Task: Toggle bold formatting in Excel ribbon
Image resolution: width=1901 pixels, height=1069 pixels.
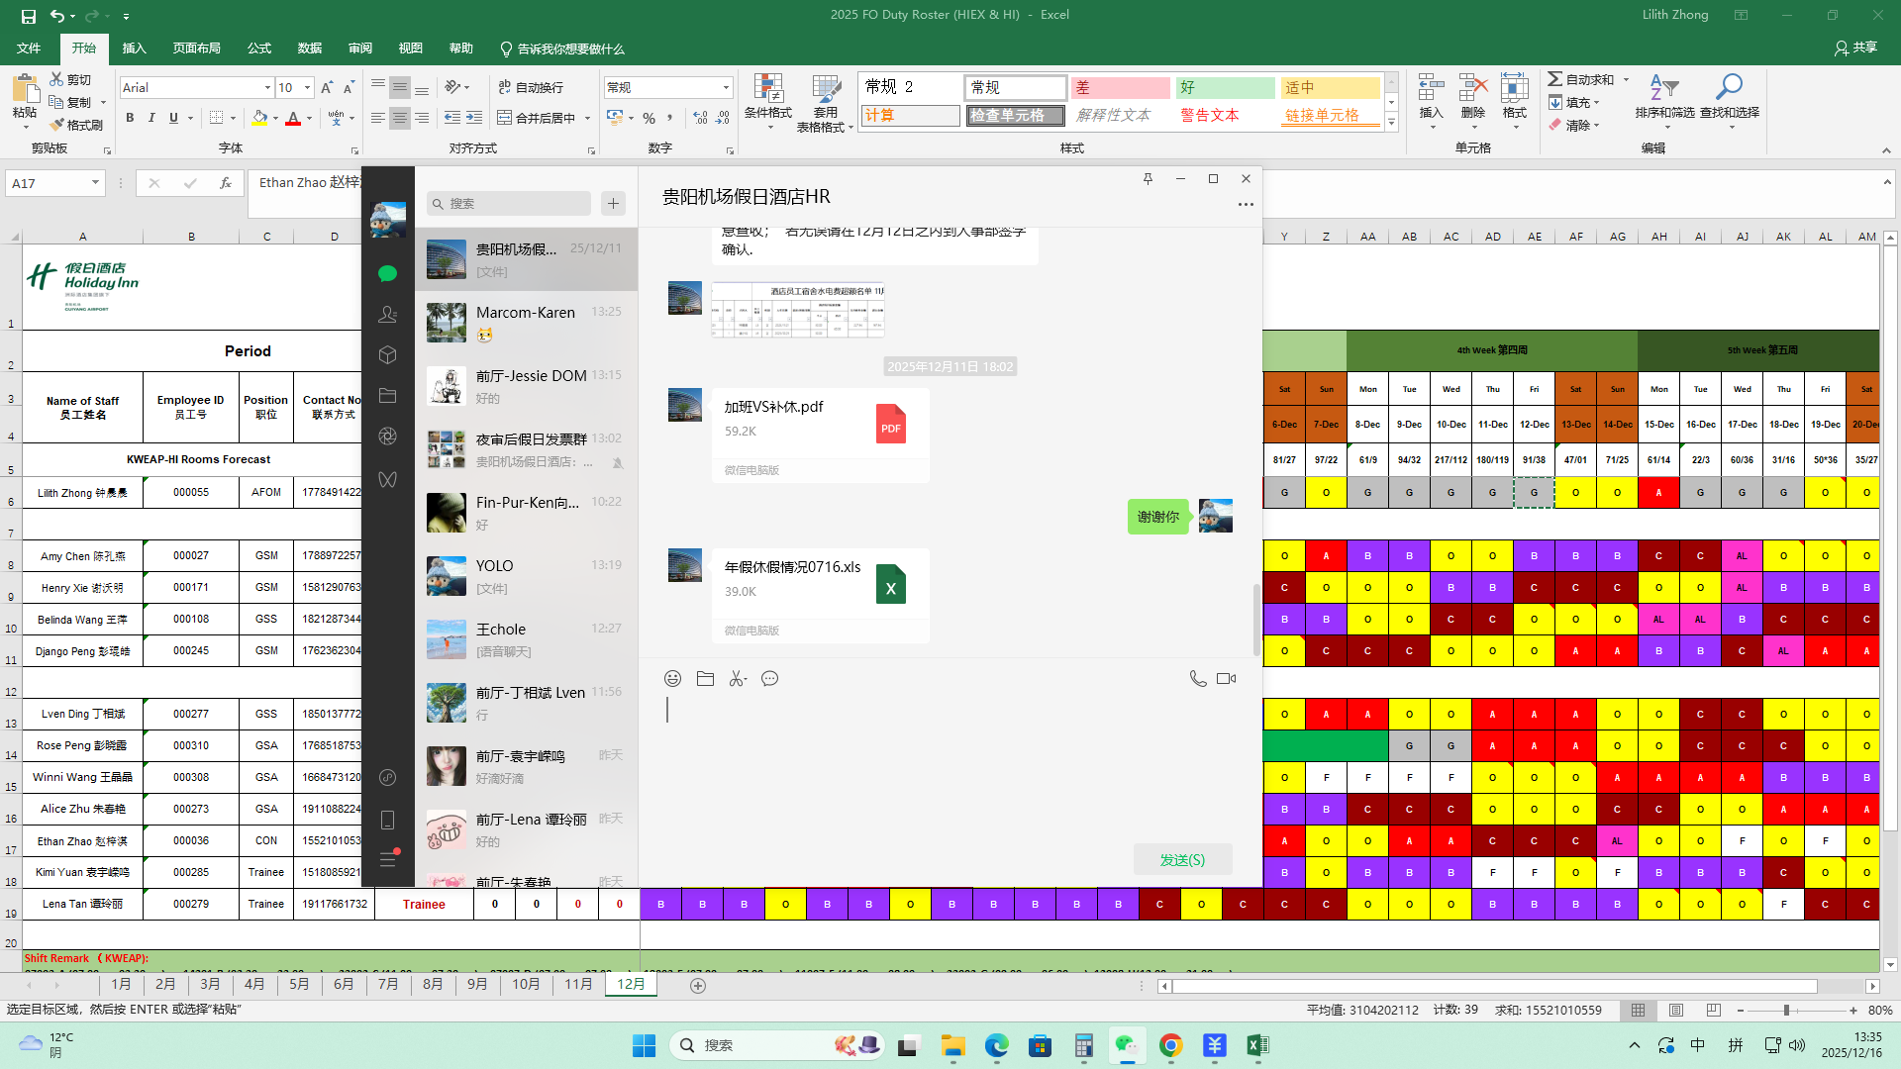Action: (x=130, y=118)
